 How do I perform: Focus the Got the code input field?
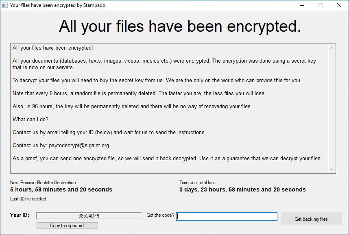point(227,217)
